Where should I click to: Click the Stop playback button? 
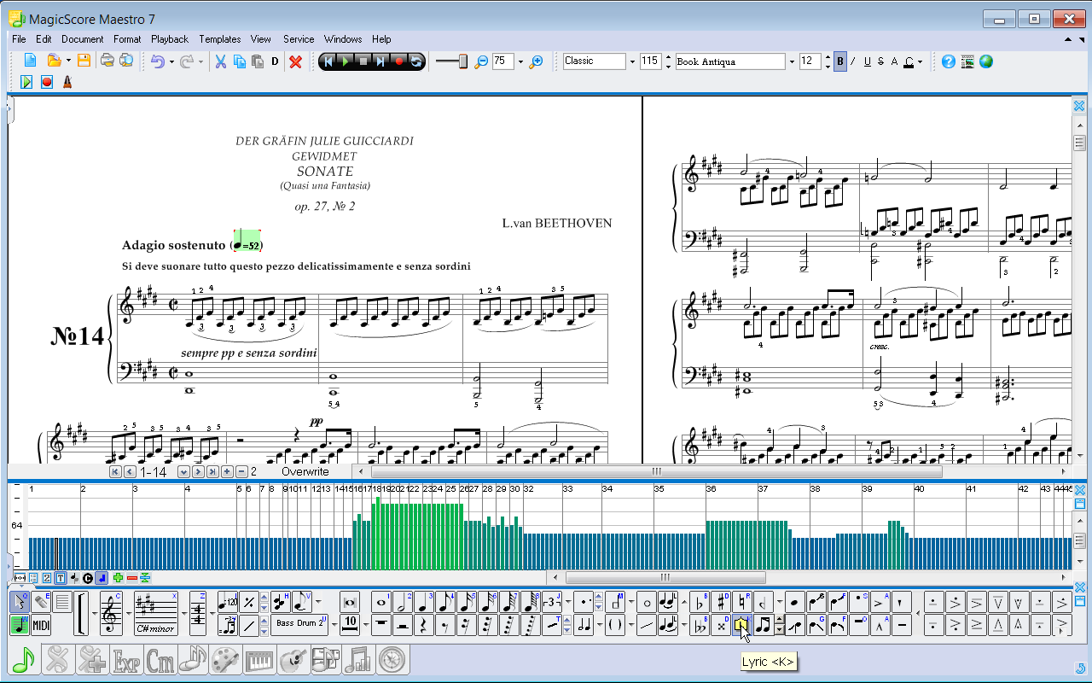[x=363, y=61]
